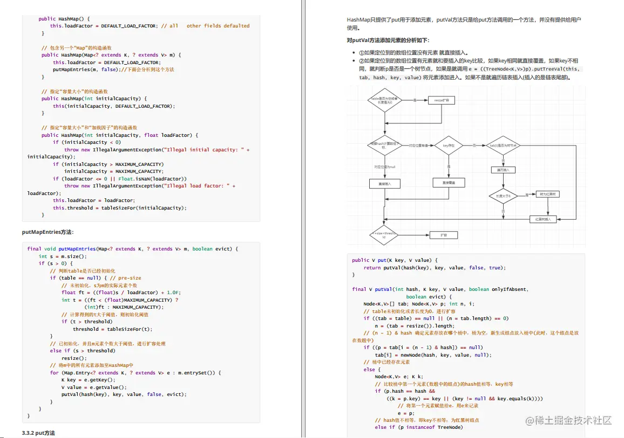Click "putVal(hash(key), key, value, false, evict);" line
Image resolution: width=624 pixels, height=438 pixels.
[124, 394]
